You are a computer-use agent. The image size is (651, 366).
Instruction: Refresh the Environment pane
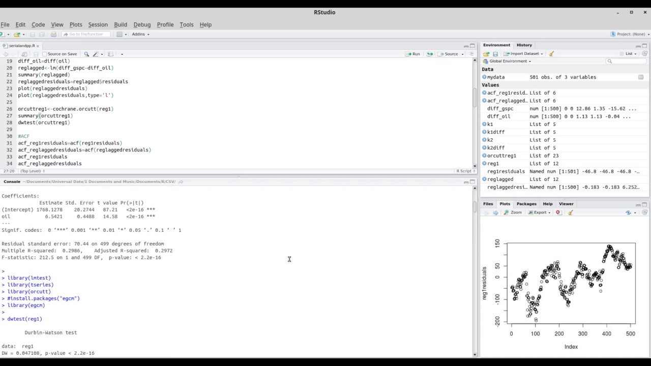point(644,53)
